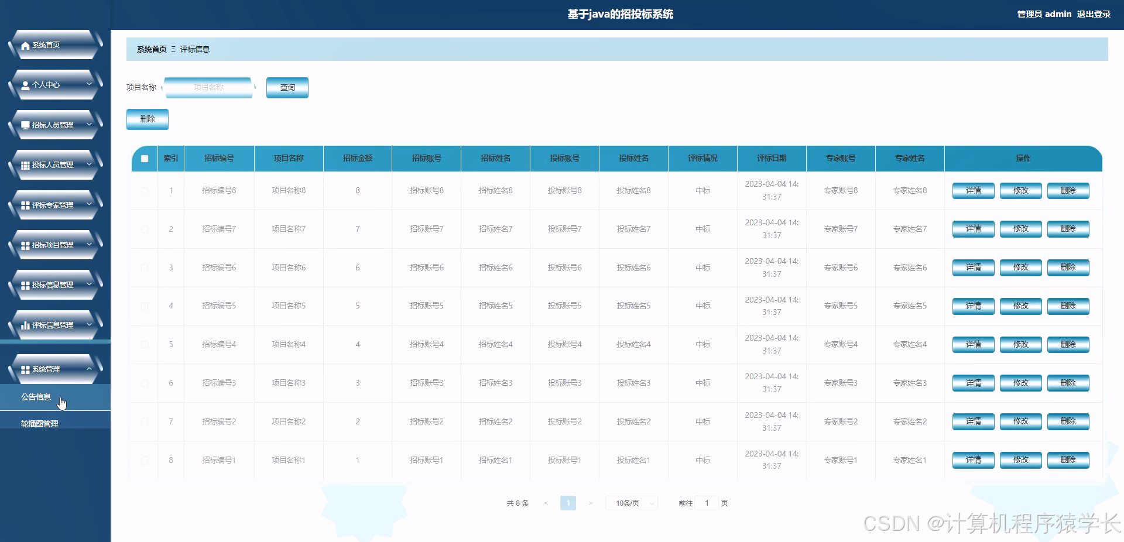Click the grid icon beside 投标人员管理
1124x542 pixels.
pyautogui.click(x=25, y=165)
